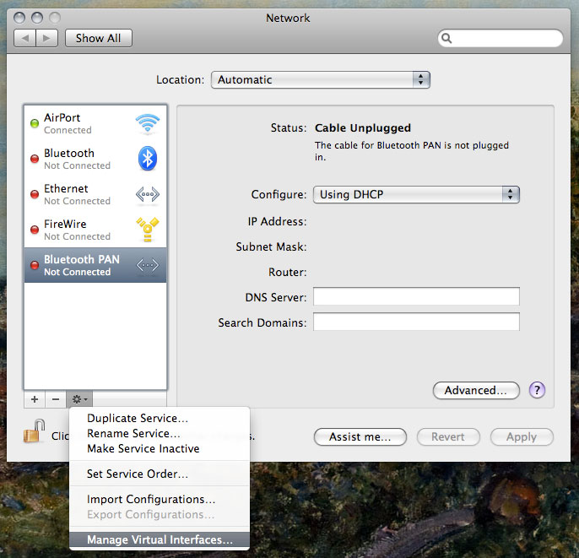Click the blue Bluetooth icon
This screenshot has height=558, width=579.
click(148, 159)
